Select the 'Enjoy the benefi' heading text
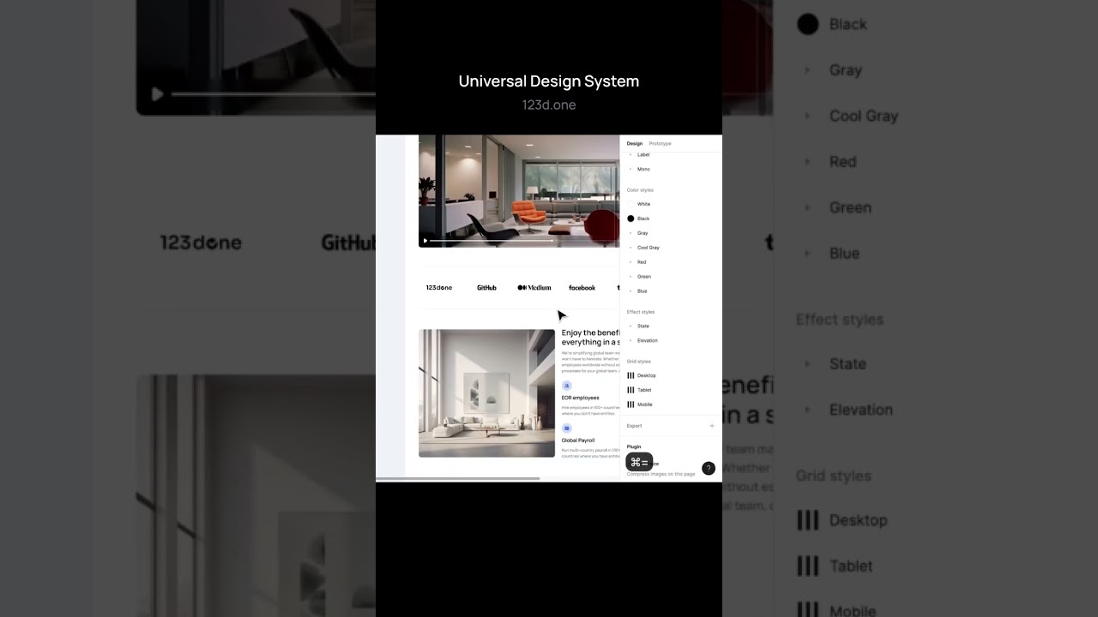The image size is (1098, 617). click(591, 338)
